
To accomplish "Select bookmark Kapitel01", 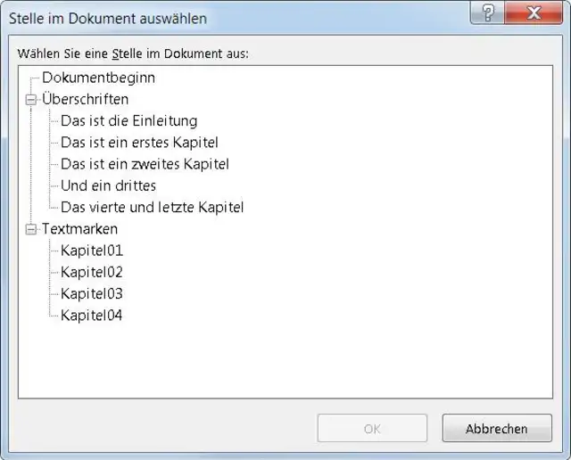I will click(91, 251).
